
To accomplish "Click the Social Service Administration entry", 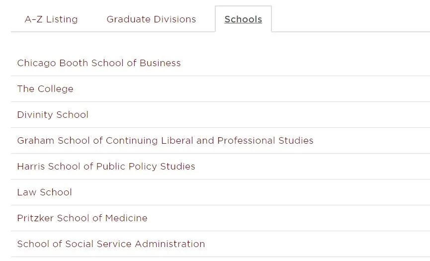I will coord(111,244).
